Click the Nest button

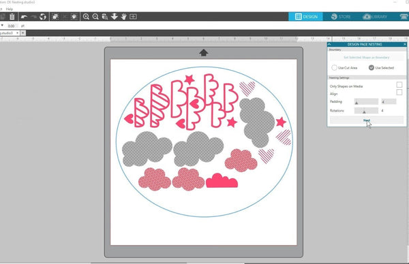click(x=367, y=120)
